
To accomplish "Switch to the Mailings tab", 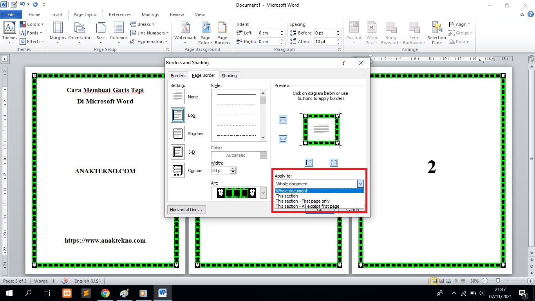I will pos(150,15).
